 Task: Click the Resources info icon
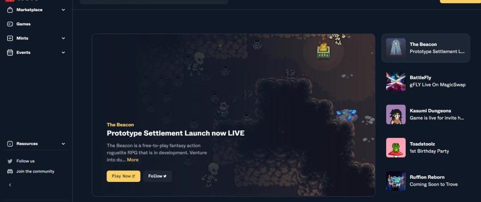click(x=10, y=144)
